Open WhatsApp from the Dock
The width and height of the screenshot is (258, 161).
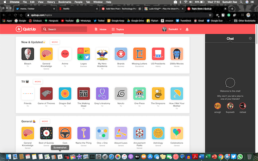(x=240, y=157)
